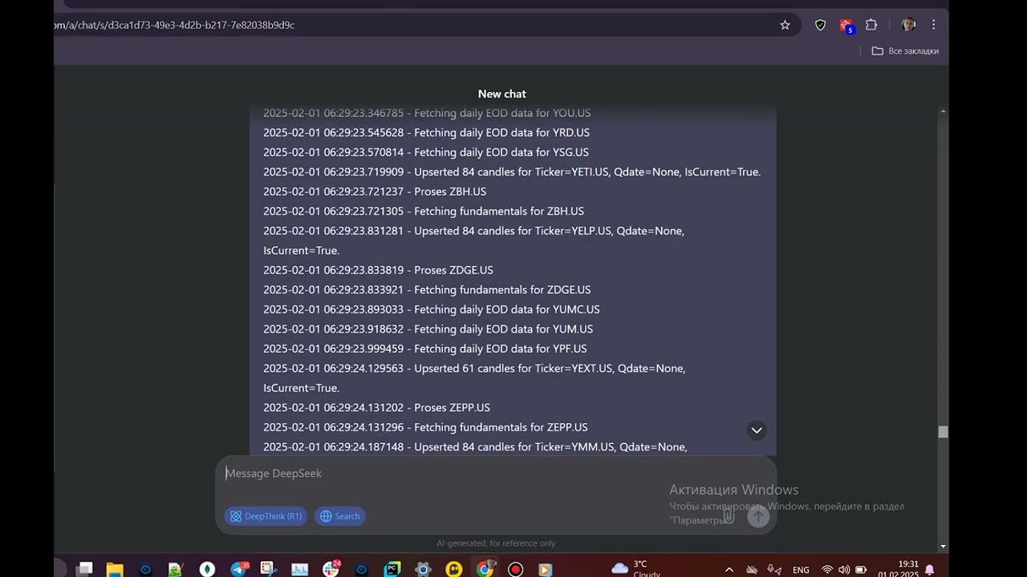Open Telegram from the taskbar
The width and height of the screenshot is (1027, 577).
point(238,570)
